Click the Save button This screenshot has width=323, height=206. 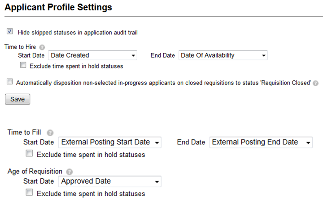(17, 99)
